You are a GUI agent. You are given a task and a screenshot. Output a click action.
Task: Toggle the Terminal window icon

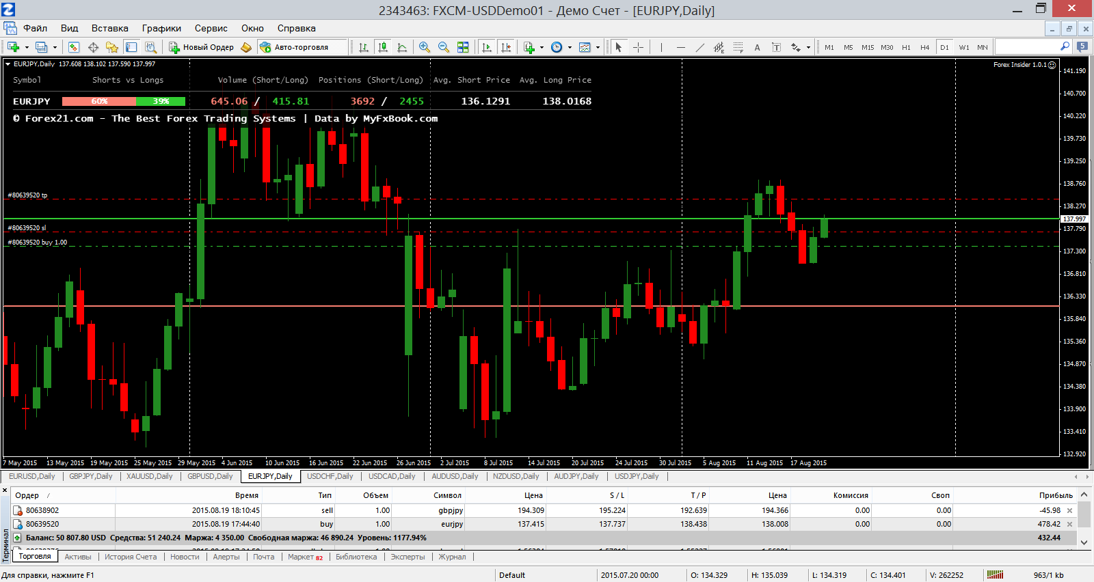pos(131,47)
